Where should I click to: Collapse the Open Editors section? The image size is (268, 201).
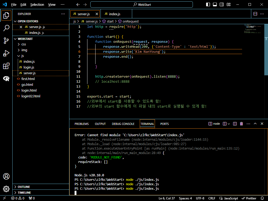pyautogui.click(x=41, y=21)
